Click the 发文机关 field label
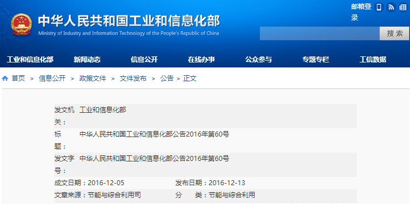 [x=64, y=116]
